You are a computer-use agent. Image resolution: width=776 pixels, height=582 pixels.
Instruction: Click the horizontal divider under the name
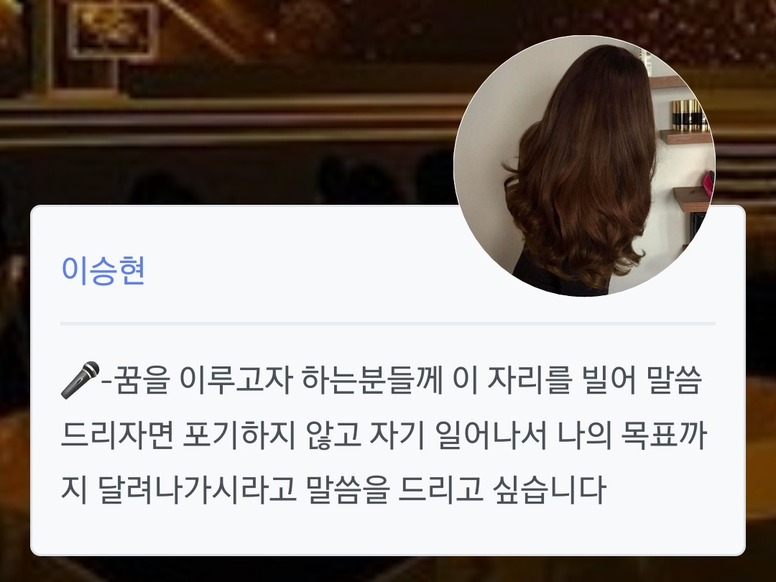click(x=388, y=323)
